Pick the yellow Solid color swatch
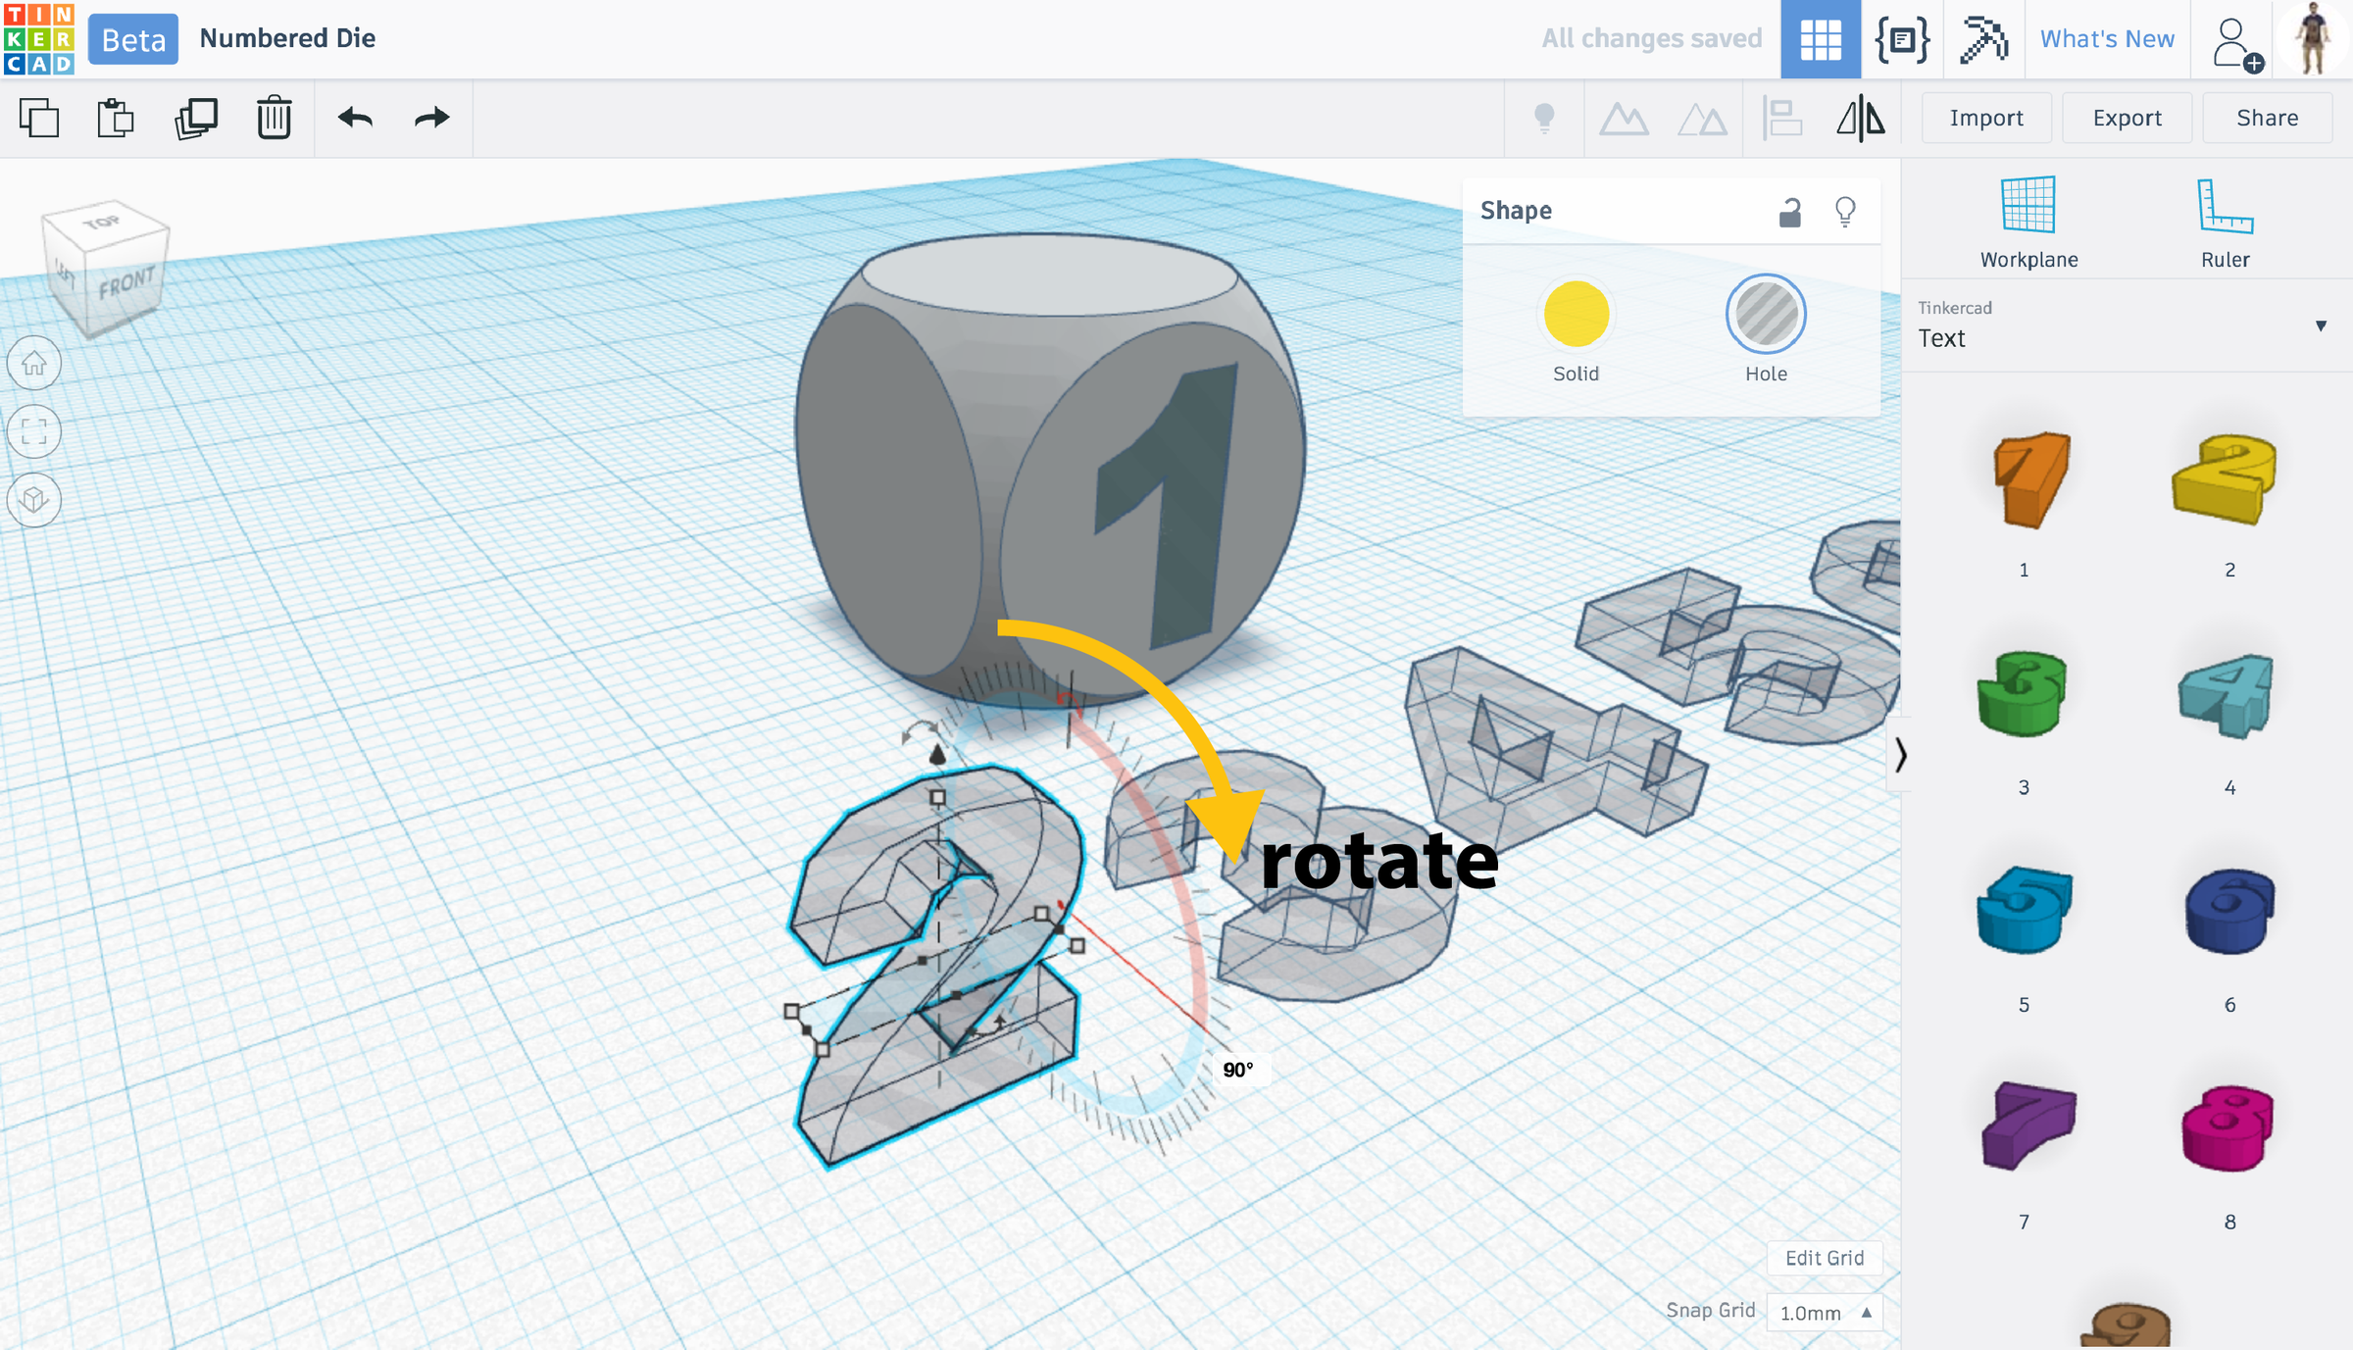The image size is (2353, 1350). tap(1576, 315)
